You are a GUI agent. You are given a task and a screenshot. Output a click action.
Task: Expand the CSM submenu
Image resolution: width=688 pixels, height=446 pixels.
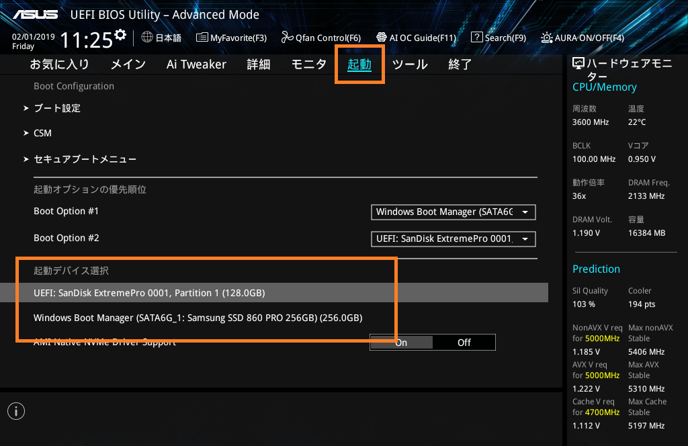[x=42, y=133]
